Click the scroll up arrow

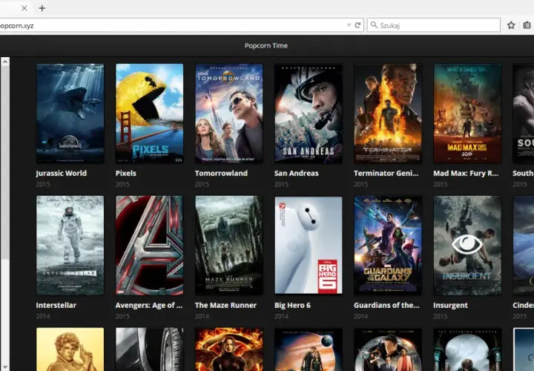[x=5, y=62]
